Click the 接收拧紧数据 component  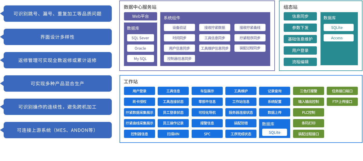pyautogui.click(x=215, y=27)
